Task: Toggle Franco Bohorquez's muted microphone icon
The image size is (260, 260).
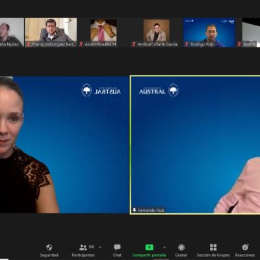Action: coord(29,44)
